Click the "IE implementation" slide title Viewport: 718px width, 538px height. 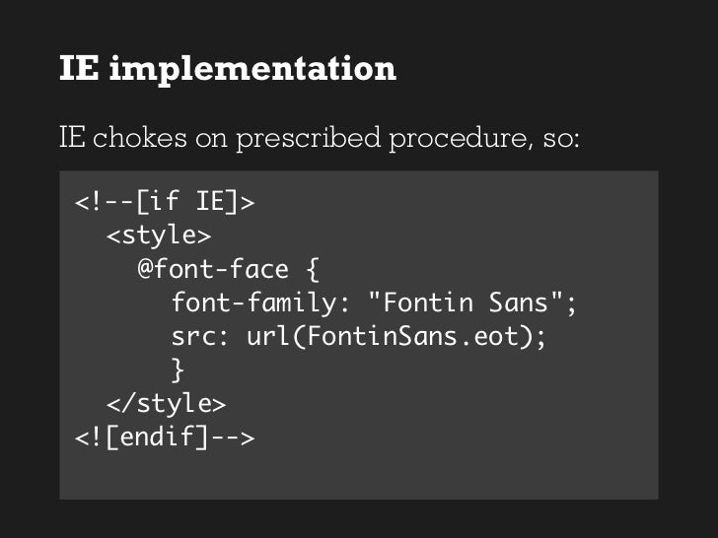tap(228, 69)
